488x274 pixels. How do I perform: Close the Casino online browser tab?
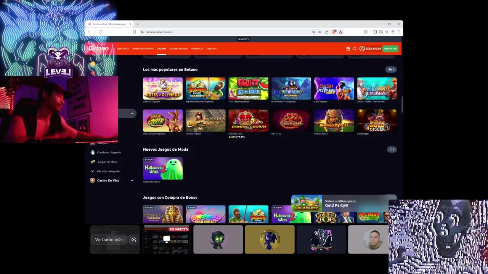130,24
